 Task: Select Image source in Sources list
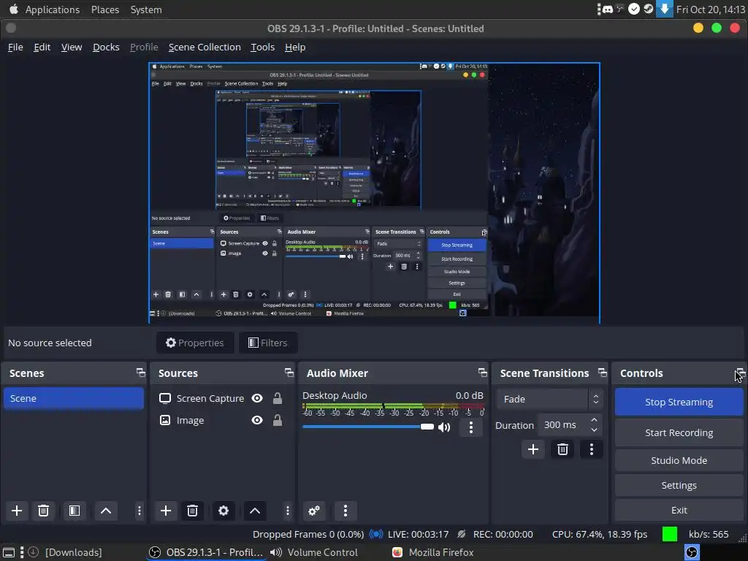pyautogui.click(x=190, y=420)
